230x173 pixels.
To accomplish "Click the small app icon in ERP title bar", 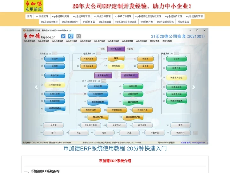I will (x=24, y=30).
